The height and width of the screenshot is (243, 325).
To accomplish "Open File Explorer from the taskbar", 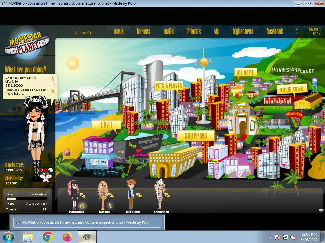I will tap(28, 237).
